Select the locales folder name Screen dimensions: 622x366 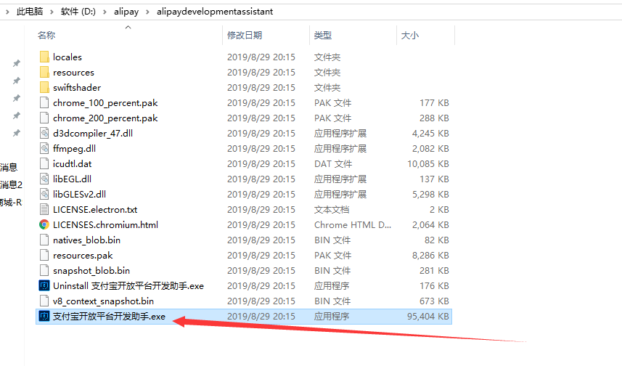tap(67, 57)
